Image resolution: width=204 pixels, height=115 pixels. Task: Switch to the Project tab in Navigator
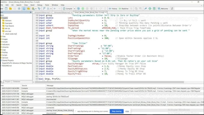click(8, 82)
